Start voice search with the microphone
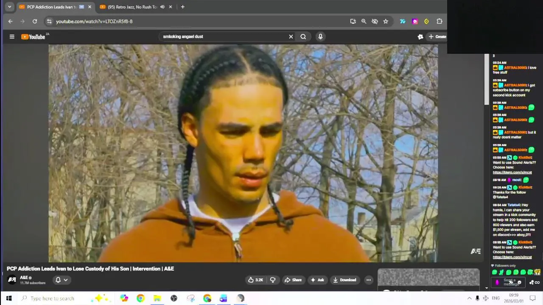543x305 pixels. (320, 36)
